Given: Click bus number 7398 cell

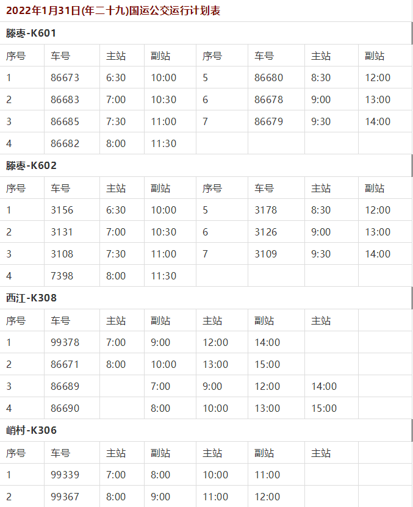Looking at the screenshot, I should point(62,276).
